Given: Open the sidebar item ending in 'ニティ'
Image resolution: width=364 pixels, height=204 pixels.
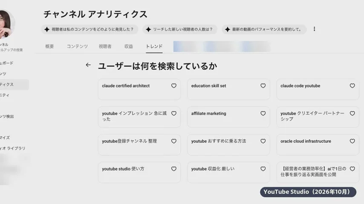Looking at the screenshot, I should pyautogui.click(x=5, y=95).
